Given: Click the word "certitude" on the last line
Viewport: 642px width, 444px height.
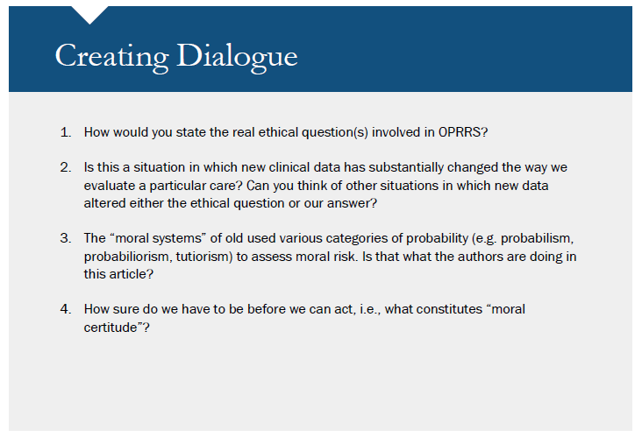Looking at the screenshot, I should coord(109,327).
